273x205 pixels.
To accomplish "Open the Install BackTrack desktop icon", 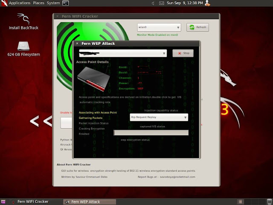I will (x=23, y=21).
